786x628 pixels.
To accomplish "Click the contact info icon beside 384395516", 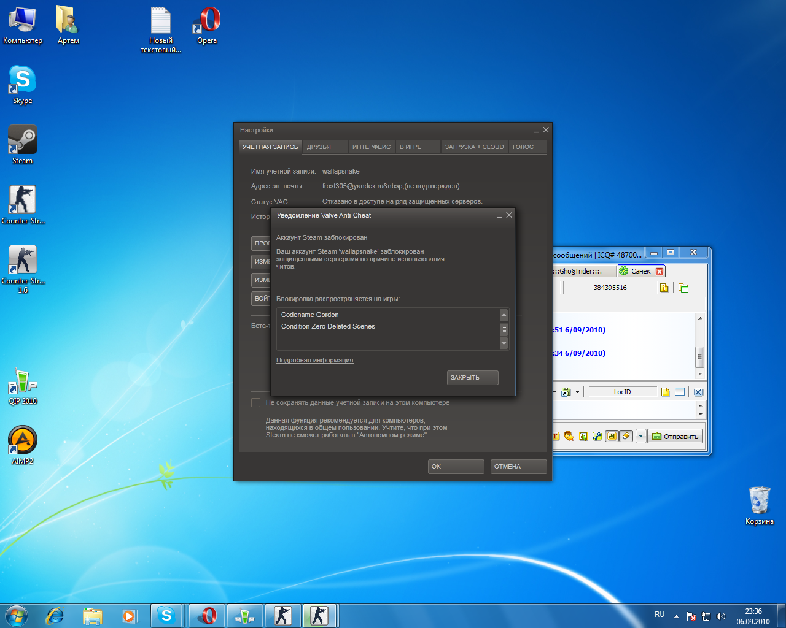I will tap(664, 288).
